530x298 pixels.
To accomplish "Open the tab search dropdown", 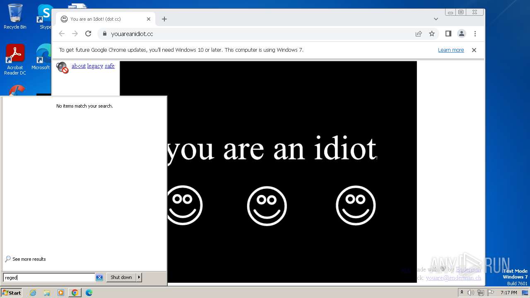I will tap(436, 19).
